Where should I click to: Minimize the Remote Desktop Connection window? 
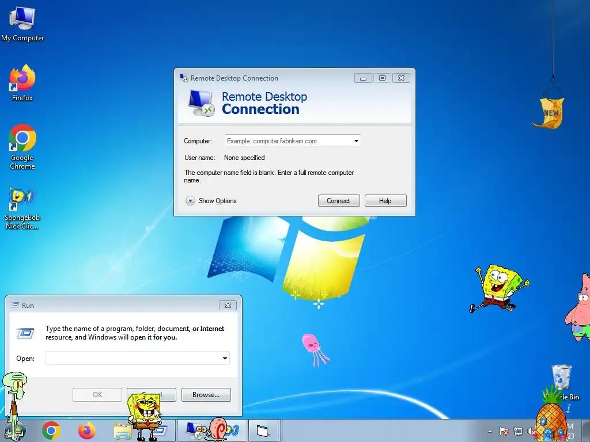pyautogui.click(x=363, y=78)
